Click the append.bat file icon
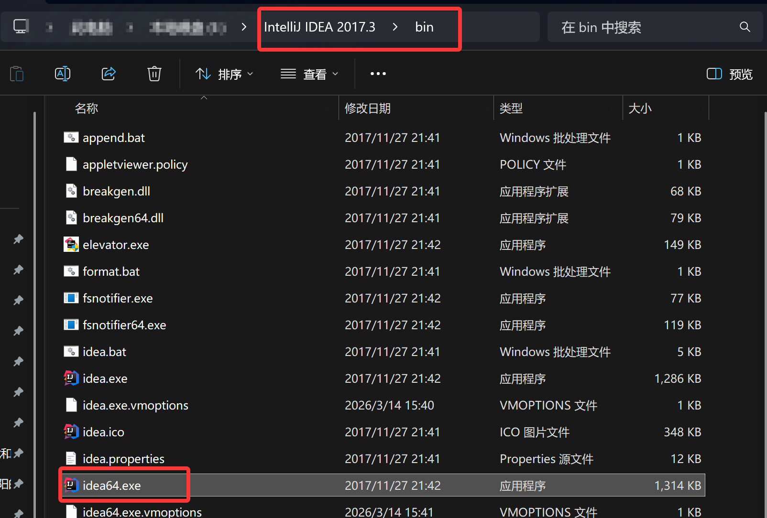This screenshot has width=767, height=518. 71,138
